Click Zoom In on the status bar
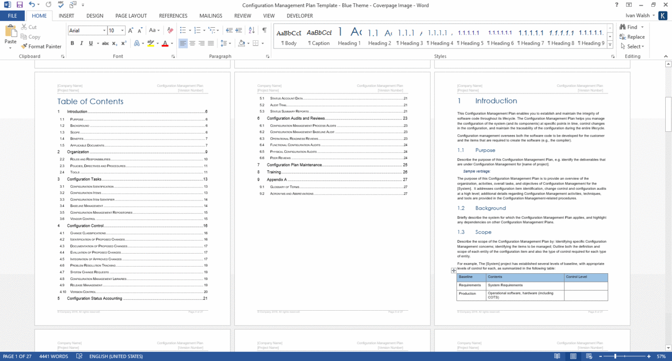Viewport: 672px width, 361px height. 649,356
